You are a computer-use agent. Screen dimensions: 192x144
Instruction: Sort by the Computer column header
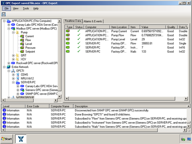coord(97,27)
